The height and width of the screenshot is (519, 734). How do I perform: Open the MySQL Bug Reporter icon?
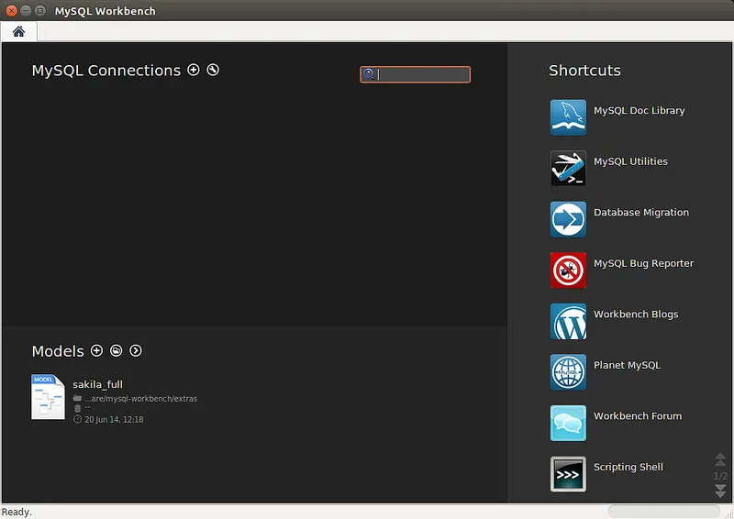coord(568,271)
